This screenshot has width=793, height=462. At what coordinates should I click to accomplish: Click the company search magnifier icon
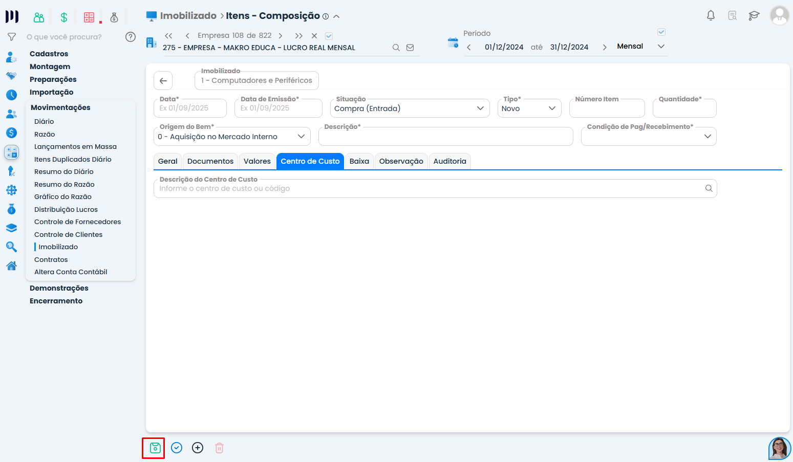coord(396,48)
